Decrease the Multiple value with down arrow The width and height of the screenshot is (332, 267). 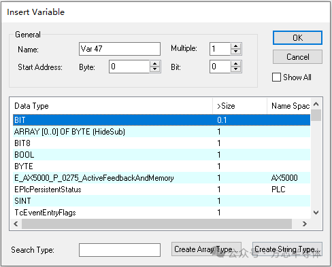coord(236,52)
